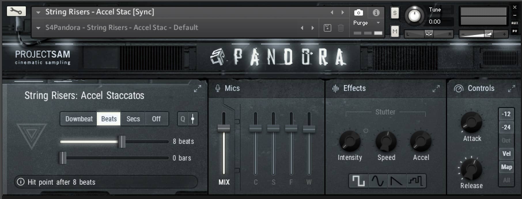Click the triangle logo in instrument panel
The width and height of the screenshot is (522, 199).
tap(31, 136)
